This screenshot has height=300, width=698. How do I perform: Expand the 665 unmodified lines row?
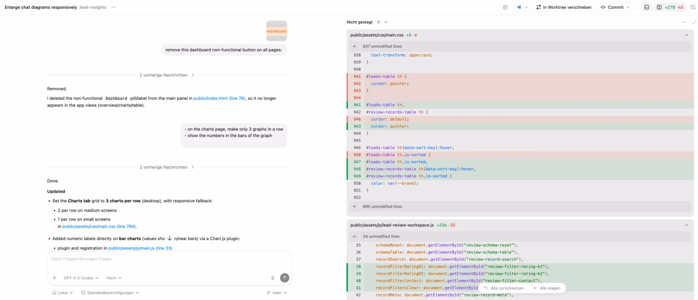click(520, 207)
